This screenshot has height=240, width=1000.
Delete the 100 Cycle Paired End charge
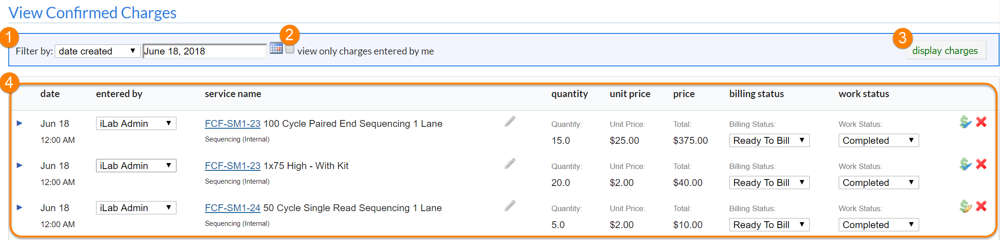pos(981,122)
